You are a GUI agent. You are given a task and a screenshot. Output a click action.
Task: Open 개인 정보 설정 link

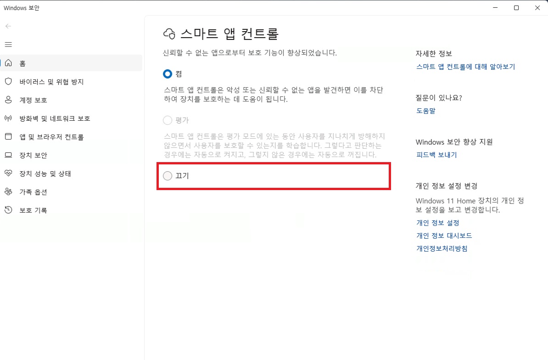point(437,223)
